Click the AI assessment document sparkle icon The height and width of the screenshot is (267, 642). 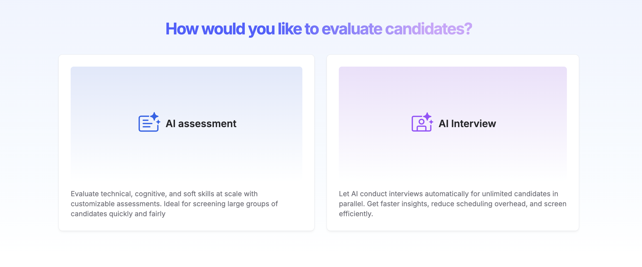tap(149, 123)
